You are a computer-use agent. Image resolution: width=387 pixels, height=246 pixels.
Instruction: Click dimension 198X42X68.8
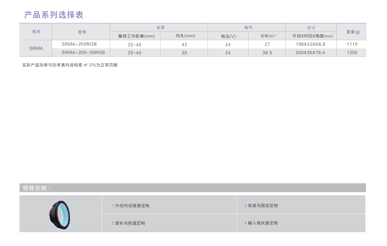pos(310,44)
